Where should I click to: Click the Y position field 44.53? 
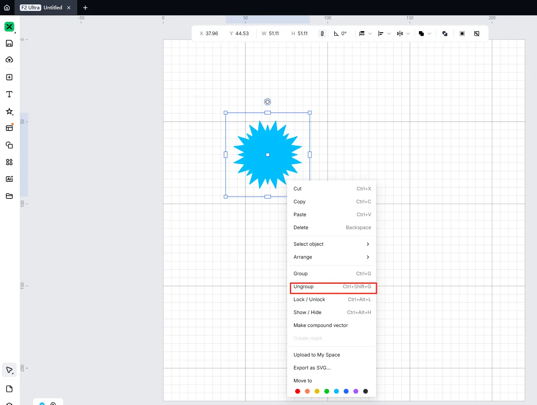click(x=241, y=34)
